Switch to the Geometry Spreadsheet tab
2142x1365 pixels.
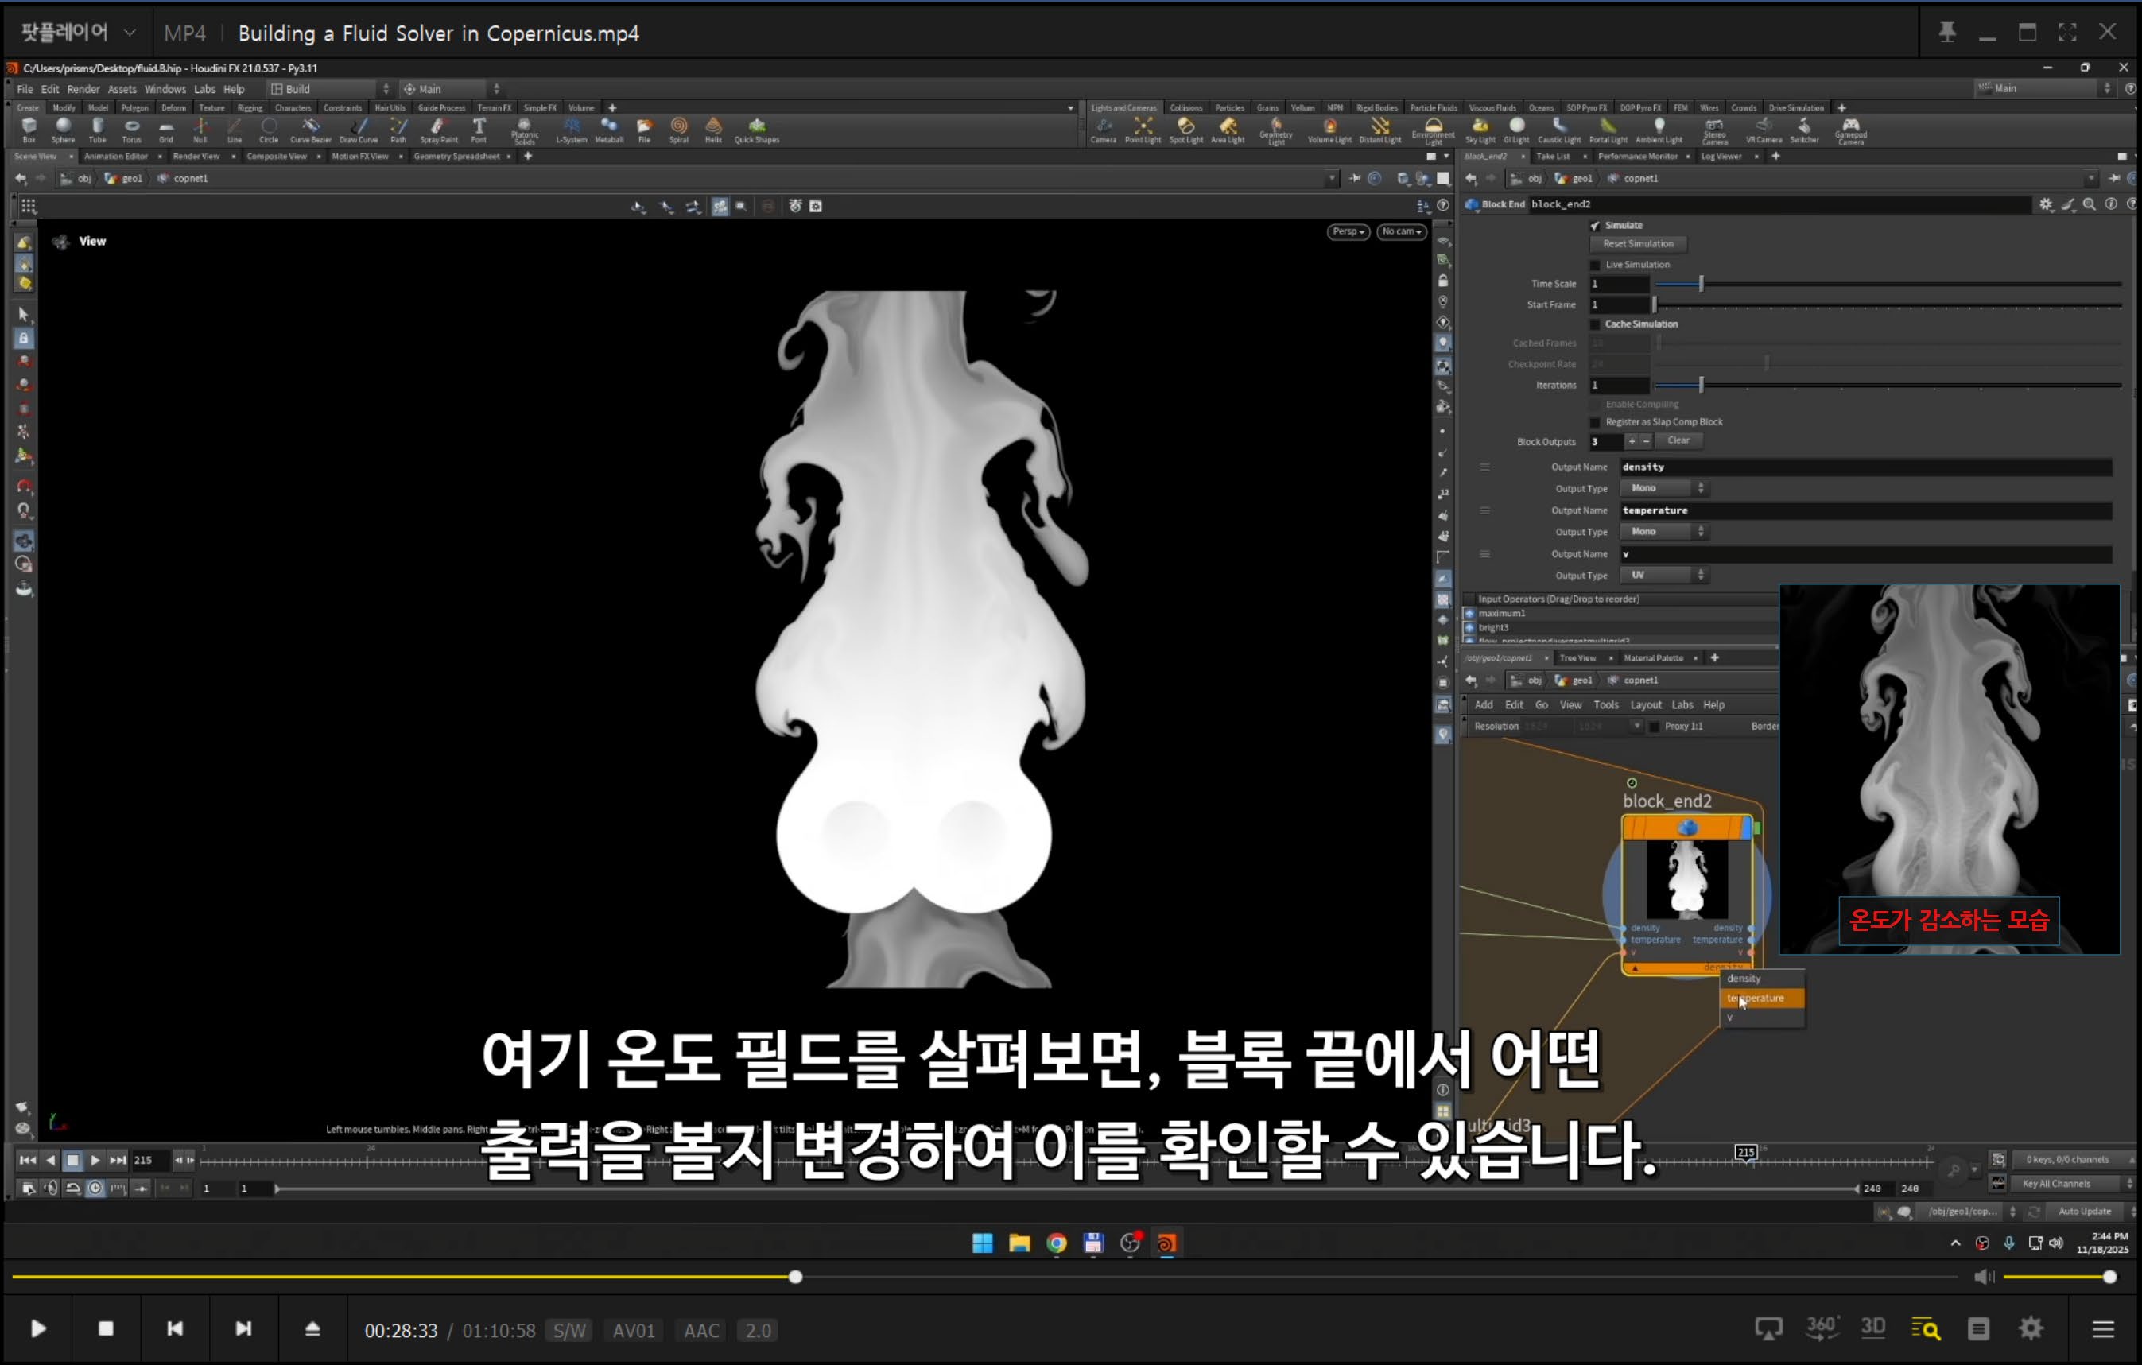(456, 157)
